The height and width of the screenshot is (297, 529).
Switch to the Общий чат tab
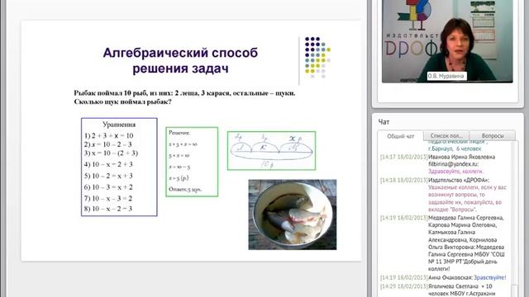pyautogui.click(x=400, y=136)
